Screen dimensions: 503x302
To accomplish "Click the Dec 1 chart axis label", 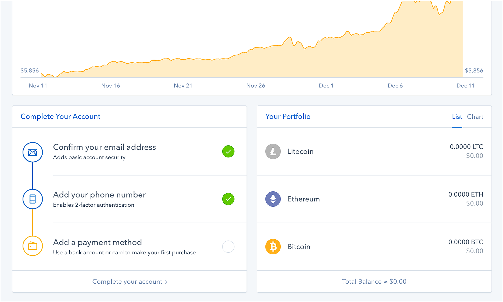I will (x=326, y=86).
